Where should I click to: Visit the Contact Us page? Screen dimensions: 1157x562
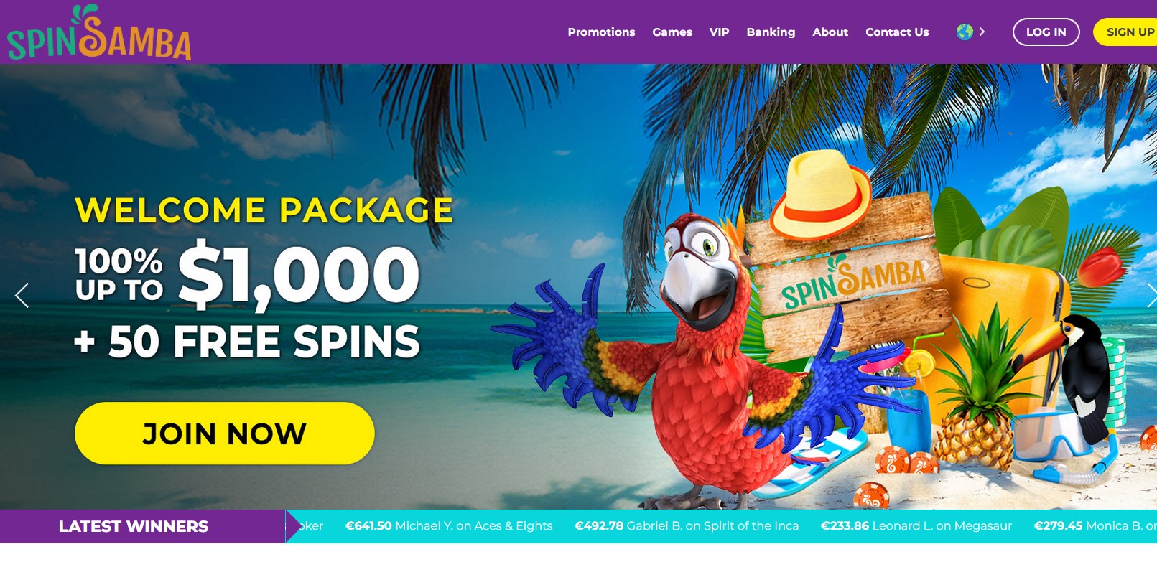(897, 32)
